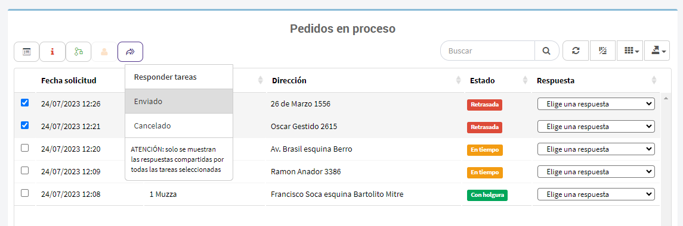Uncheck the 24/07/2023 12:26 row checkbox
Screen dimensions: 683x226
coord(25,103)
